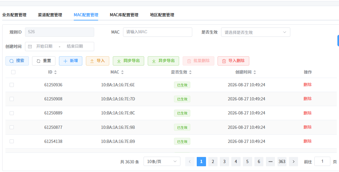Jump to page 5

(247, 162)
